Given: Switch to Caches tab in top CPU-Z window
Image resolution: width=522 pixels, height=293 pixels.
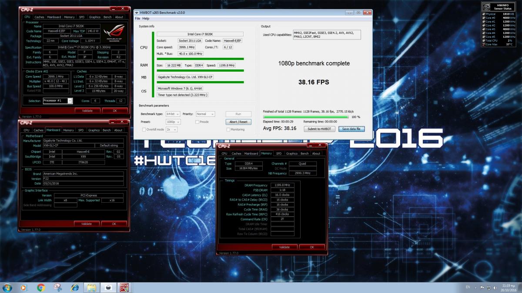Looking at the screenshot, I should pos(40,17).
